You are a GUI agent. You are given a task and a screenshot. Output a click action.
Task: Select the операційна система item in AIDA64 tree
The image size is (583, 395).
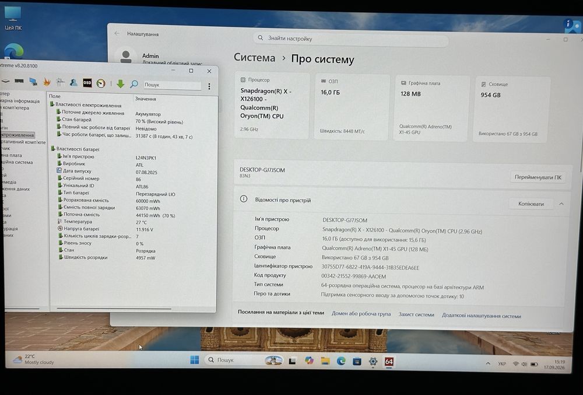point(17,162)
